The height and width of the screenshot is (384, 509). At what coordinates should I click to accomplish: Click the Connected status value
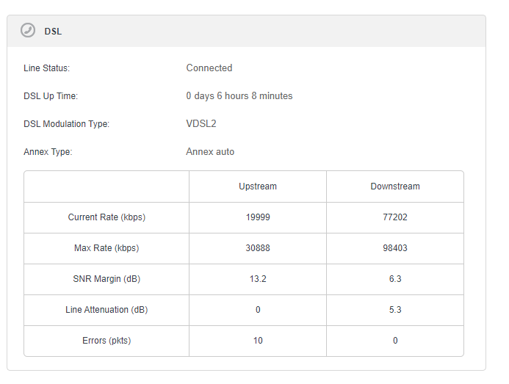[209, 68]
